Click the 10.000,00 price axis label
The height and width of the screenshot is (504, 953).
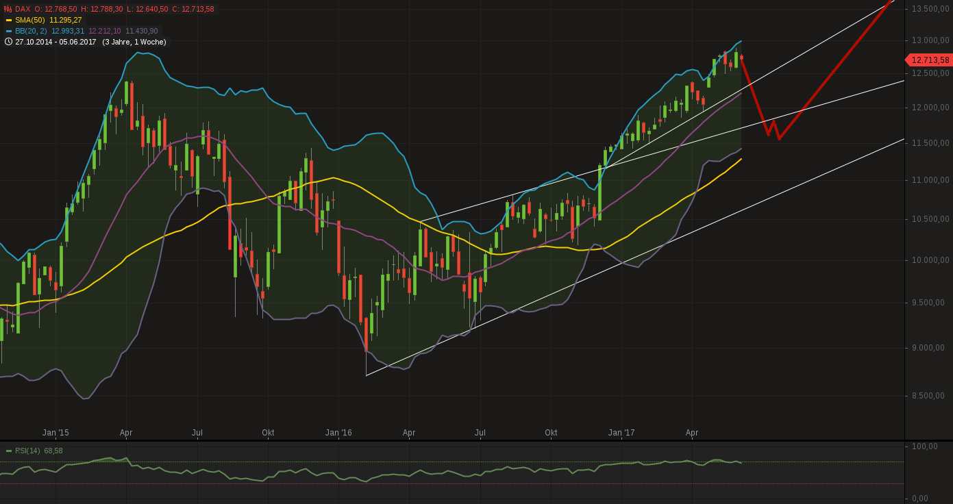(930, 260)
